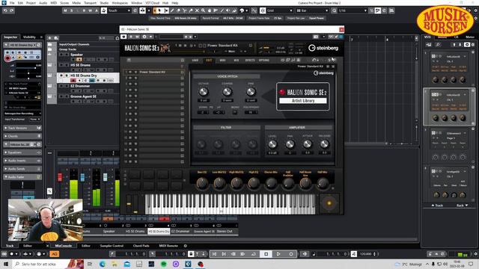This screenshot has height=269, width=479.
Task: Toggle global Mute (M) state button
Action: [65, 10]
